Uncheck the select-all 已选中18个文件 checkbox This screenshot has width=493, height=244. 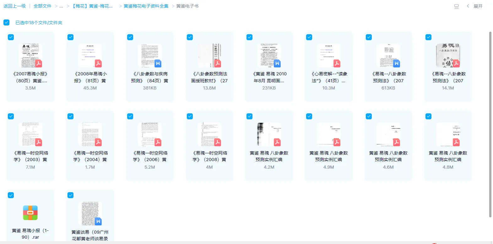coord(6,22)
